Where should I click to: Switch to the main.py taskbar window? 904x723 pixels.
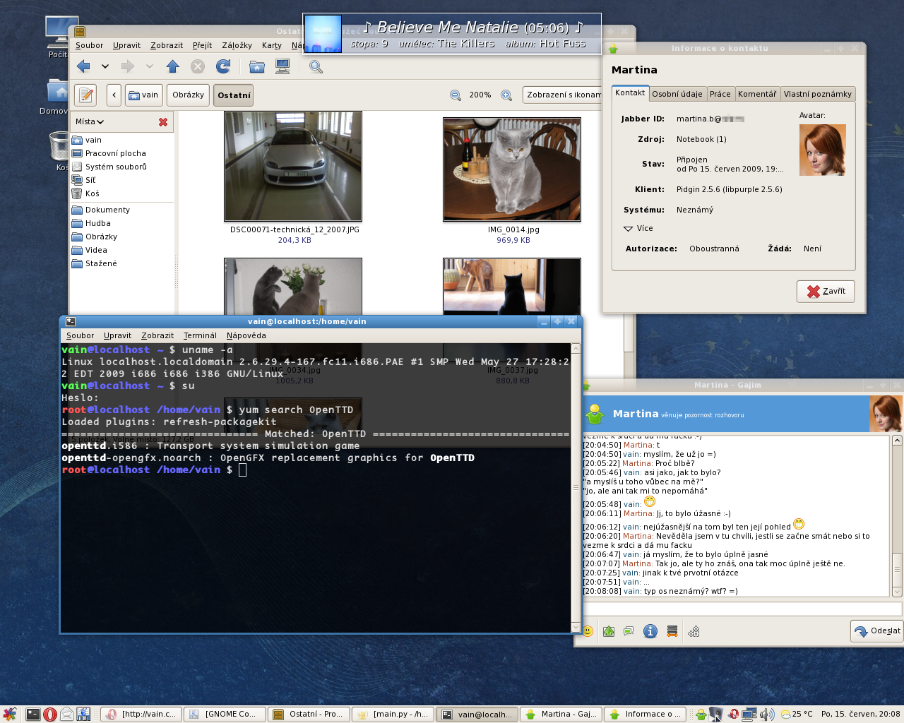pos(393,715)
